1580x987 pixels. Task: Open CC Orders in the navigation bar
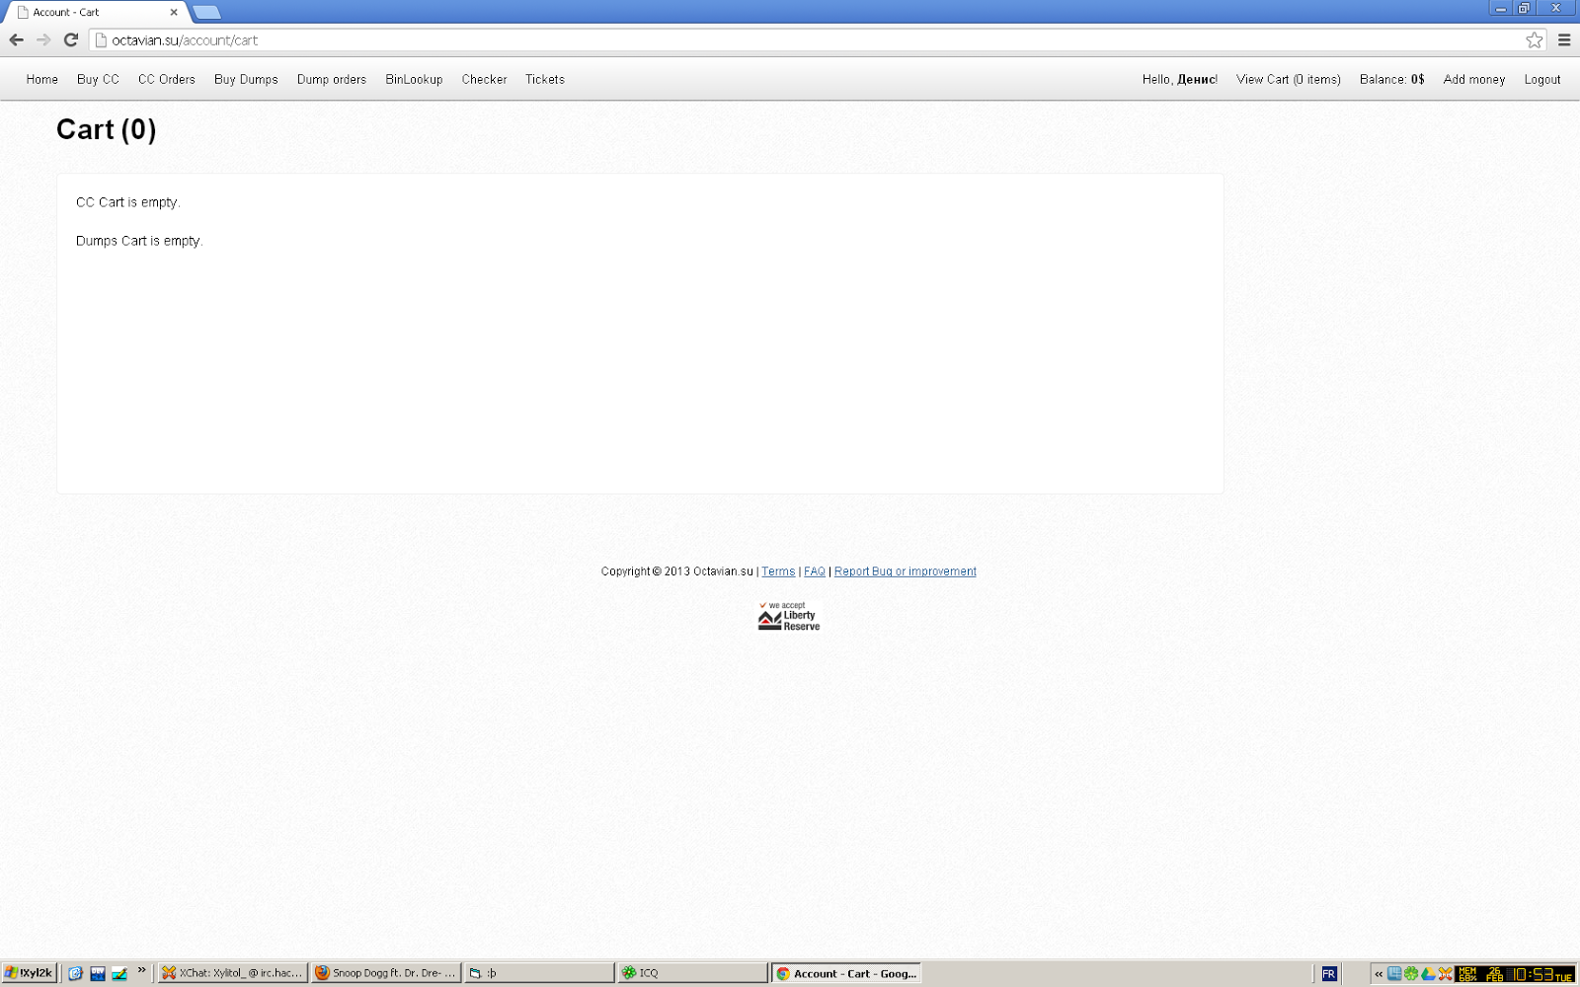(x=167, y=79)
